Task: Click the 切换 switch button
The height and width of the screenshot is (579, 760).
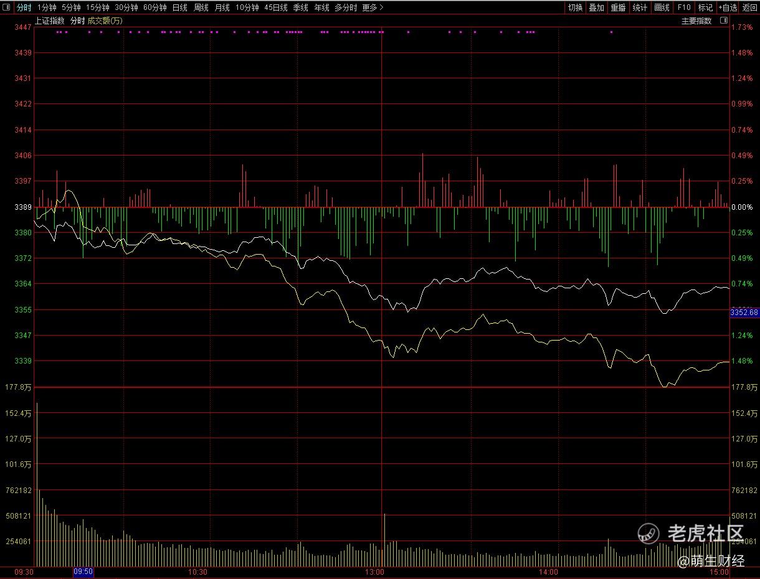Action: pyautogui.click(x=575, y=8)
